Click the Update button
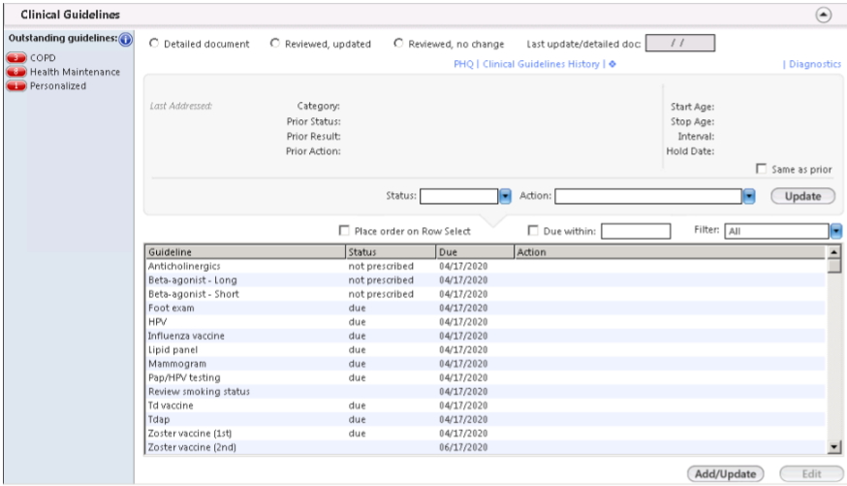This screenshot has height=486, width=847. click(802, 196)
